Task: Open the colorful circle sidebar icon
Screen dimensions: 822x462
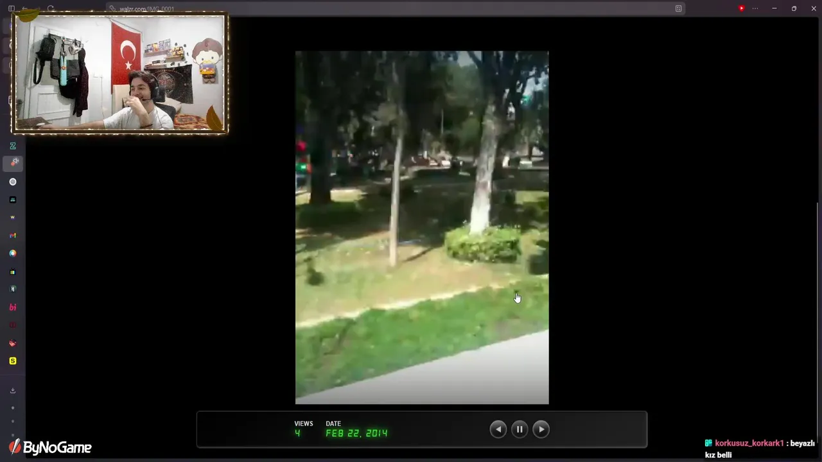Action: click(12, 253)
